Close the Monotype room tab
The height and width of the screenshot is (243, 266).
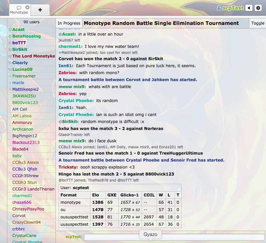click(x=27, y=7)
